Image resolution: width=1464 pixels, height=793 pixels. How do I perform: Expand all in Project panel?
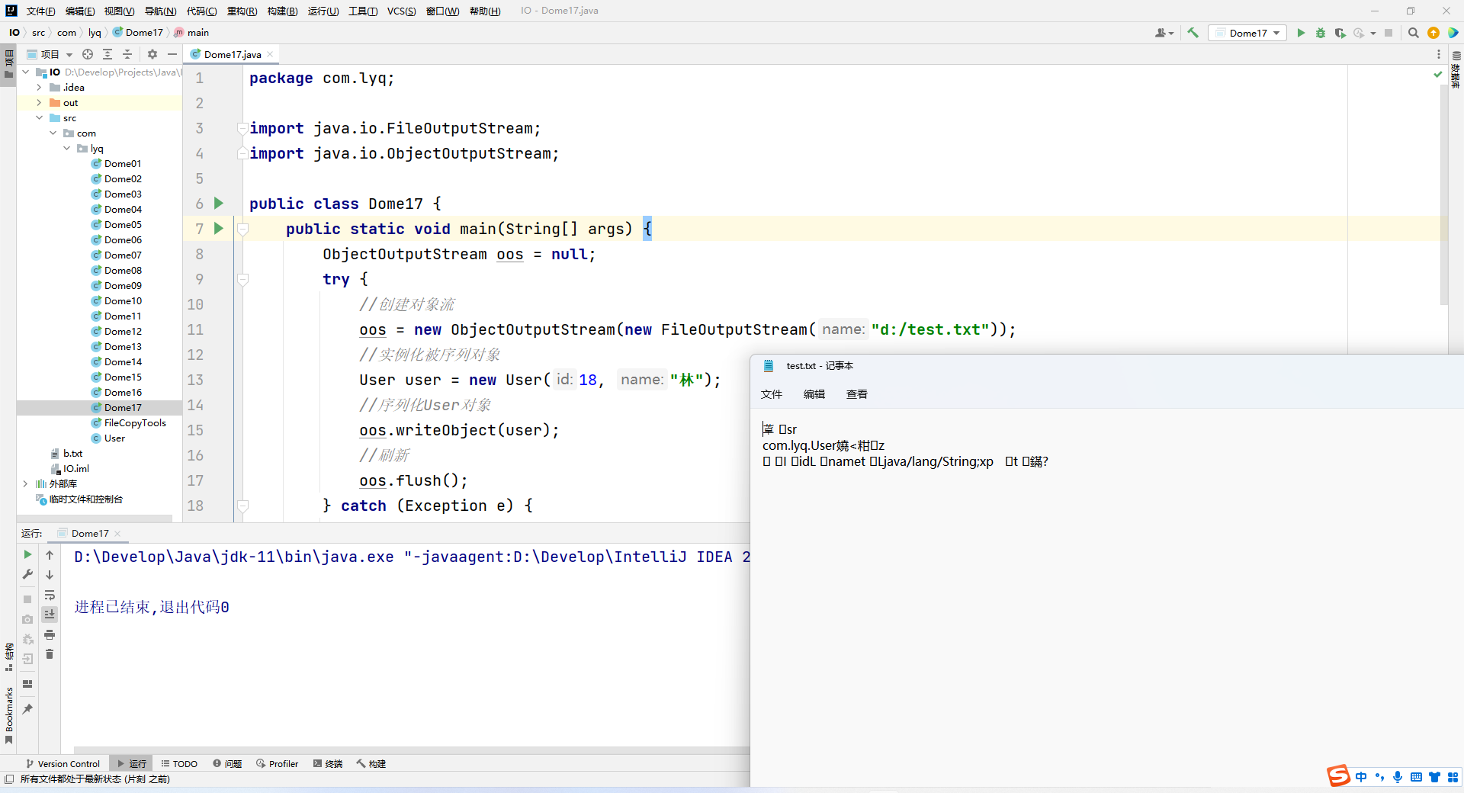pyautogui.click(x=108, y=54)
